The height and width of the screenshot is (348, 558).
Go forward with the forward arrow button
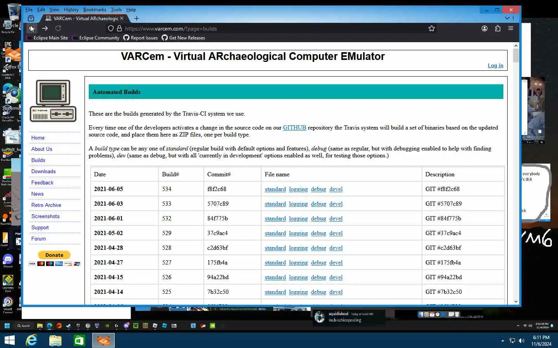pos(45,28)
